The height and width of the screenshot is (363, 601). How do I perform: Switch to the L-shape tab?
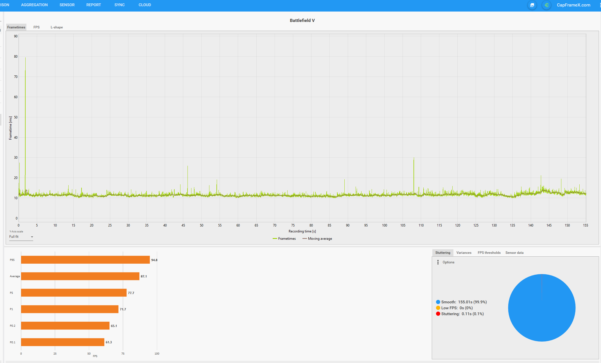point(57,27)
